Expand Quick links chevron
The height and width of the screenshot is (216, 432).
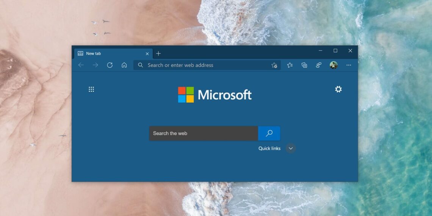pyautogui.click(x=291, y=148)
